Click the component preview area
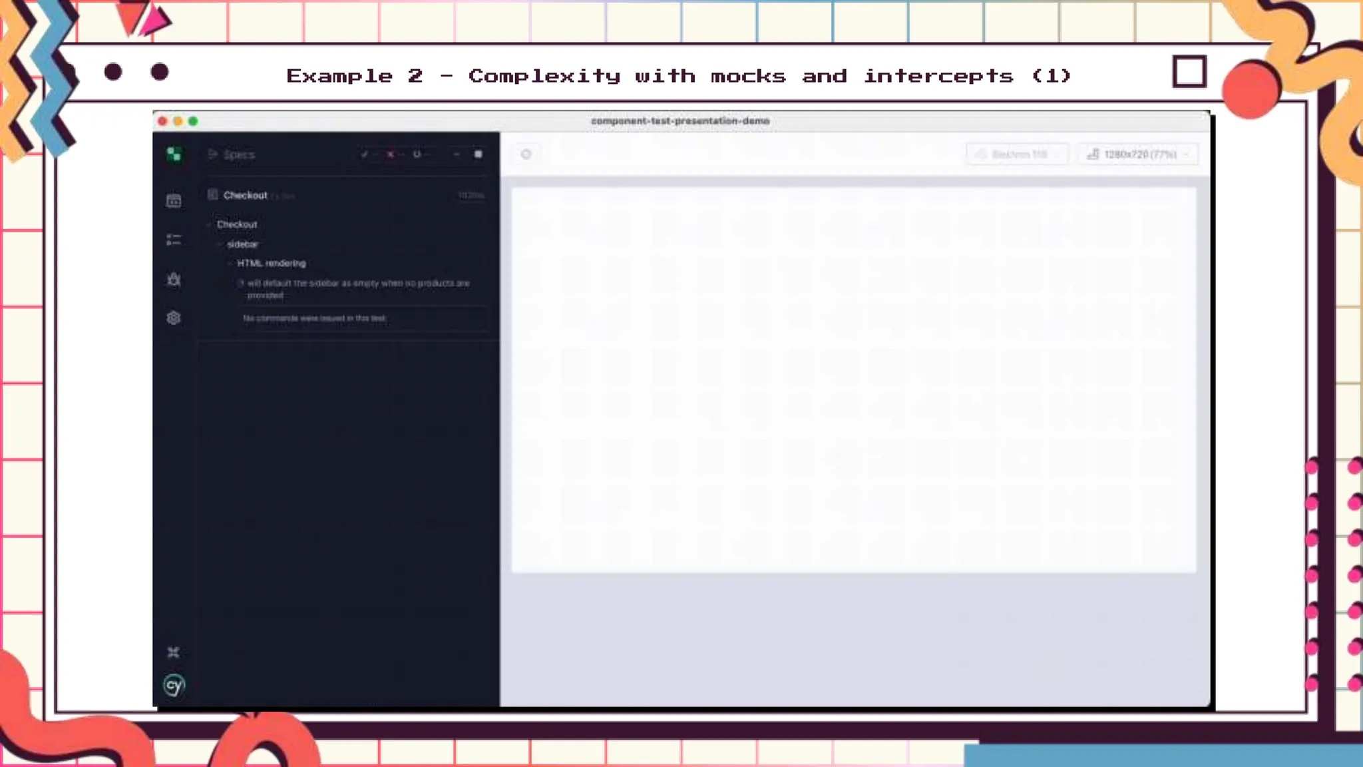The image size is (1363, 767). pos(853,380)
